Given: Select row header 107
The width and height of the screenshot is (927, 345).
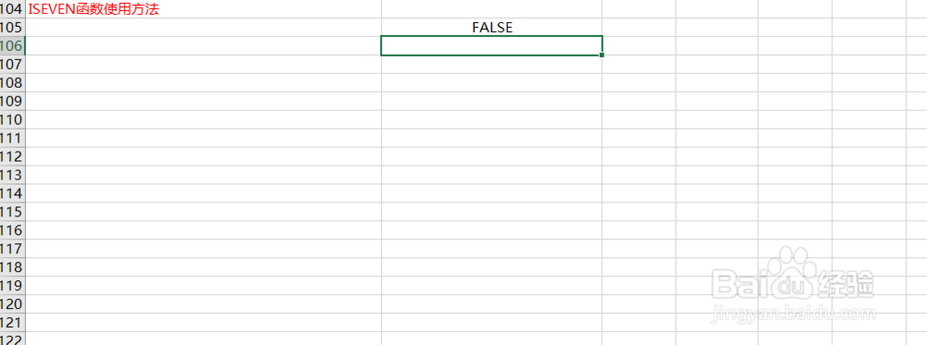Looking at the screenshot, I should [12, 64].
